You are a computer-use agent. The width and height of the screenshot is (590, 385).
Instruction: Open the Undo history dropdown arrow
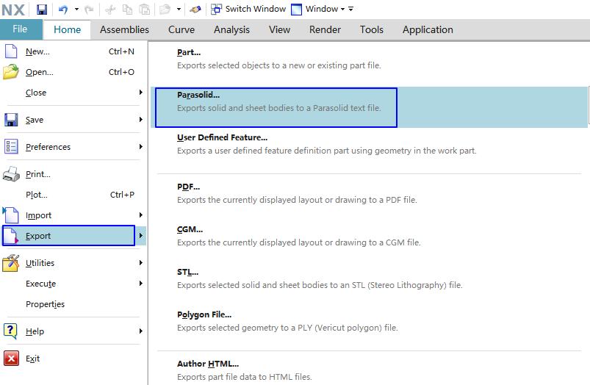click(76, 9)
